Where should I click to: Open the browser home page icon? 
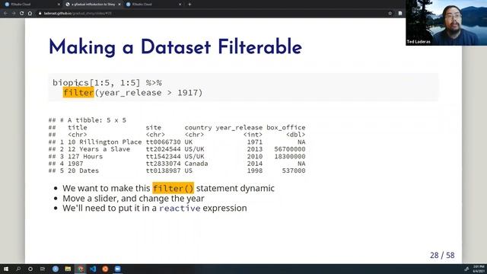(30, 14)
